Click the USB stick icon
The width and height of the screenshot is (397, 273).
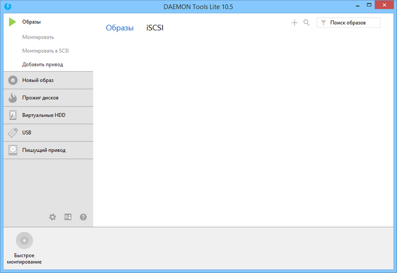pyautogui.click(x=13, y=133)
